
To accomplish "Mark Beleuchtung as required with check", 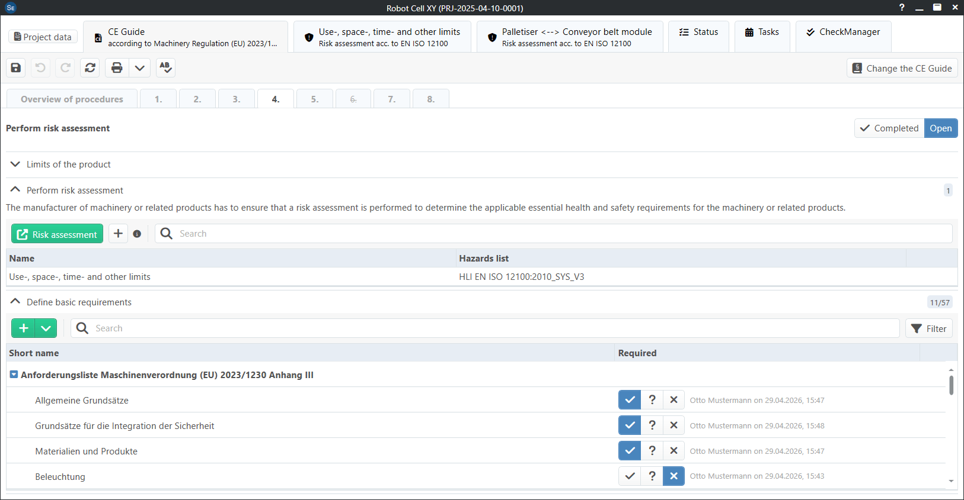I will (630, 476).
